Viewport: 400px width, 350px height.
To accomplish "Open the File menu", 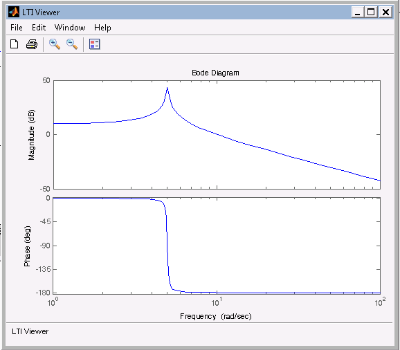I will pos(17,28).
